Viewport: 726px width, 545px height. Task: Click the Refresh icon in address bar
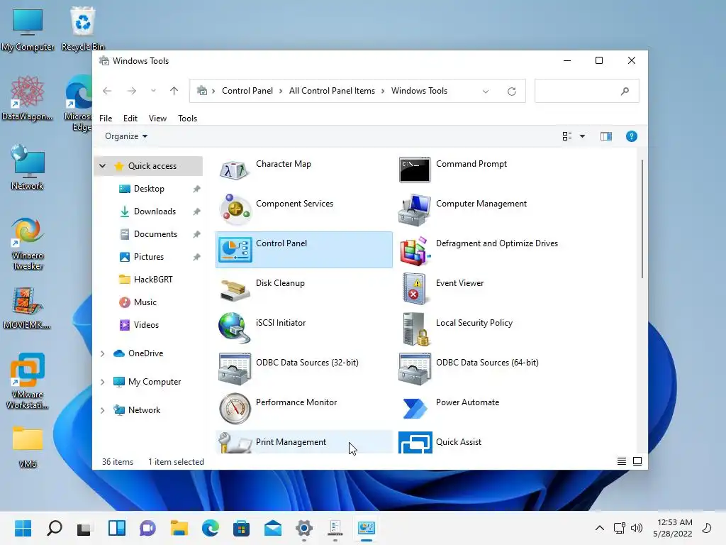point(512,92)
